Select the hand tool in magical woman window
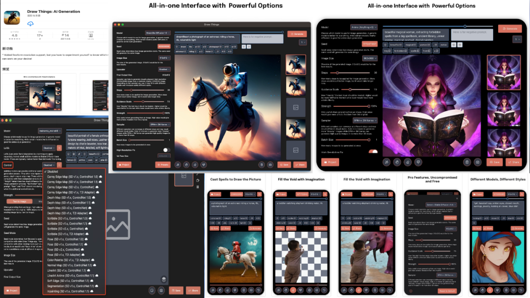 [397, 162]
